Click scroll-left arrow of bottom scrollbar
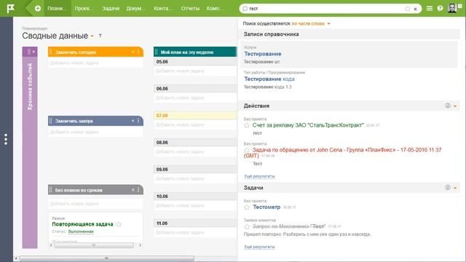The height and width of the screenshot is (262, 466). [x=16, y=258]
